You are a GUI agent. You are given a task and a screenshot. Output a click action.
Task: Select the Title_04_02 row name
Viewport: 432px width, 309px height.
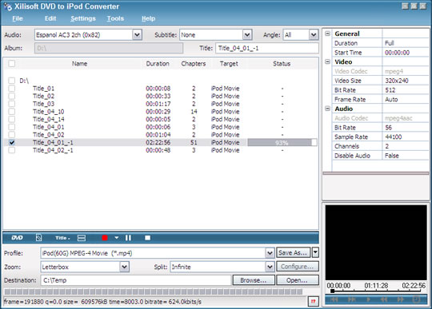pyautogui.click(x=49, y=135)
